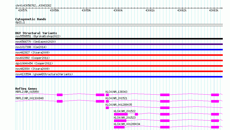Select the red nsv462930 variant bar

tap(119, 71)
